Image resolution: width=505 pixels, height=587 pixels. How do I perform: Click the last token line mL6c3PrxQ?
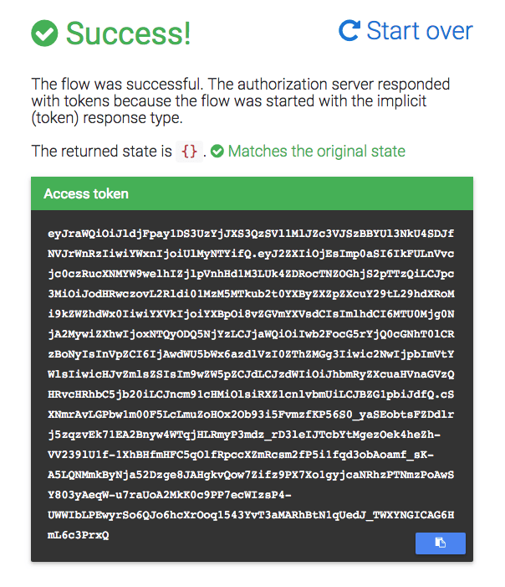click(x=78, y=535)
